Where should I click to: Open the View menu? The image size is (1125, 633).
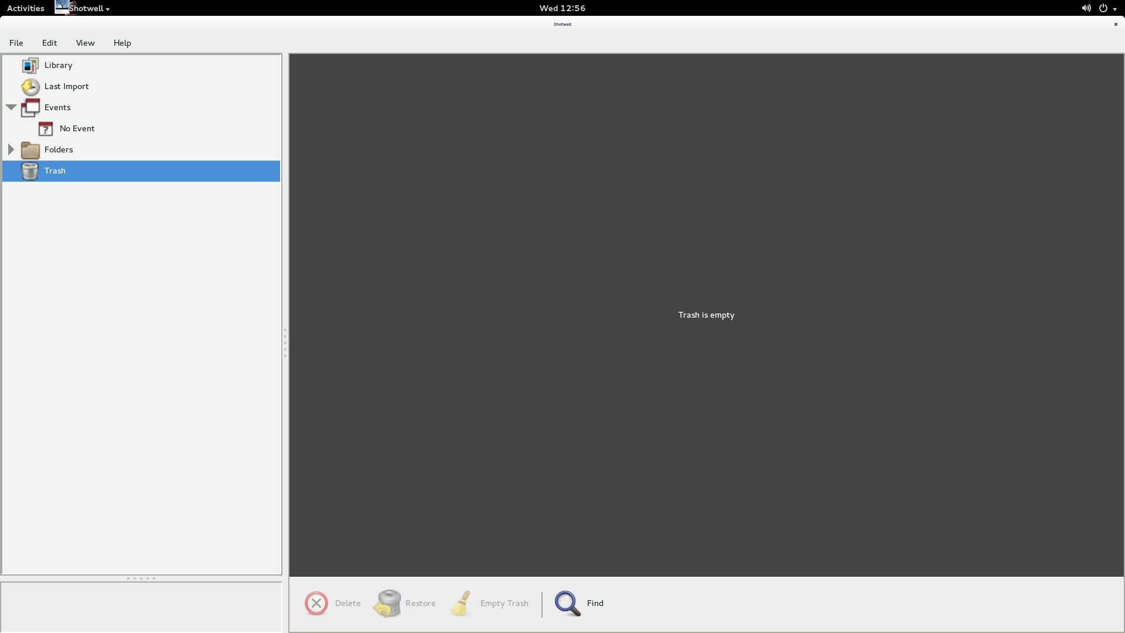85,43
